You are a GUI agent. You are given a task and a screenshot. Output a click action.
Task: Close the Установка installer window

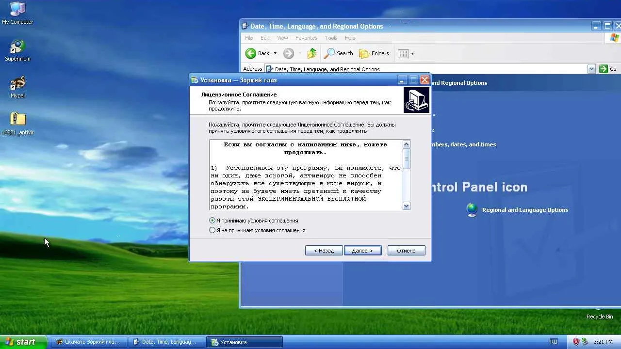(425, 80)
